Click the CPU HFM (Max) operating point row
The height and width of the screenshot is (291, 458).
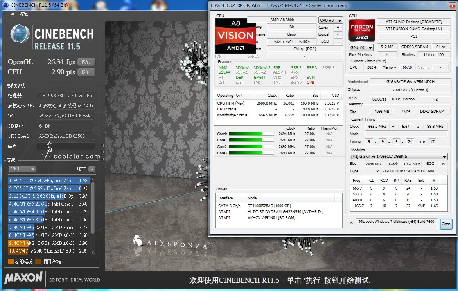coord(278,103)
